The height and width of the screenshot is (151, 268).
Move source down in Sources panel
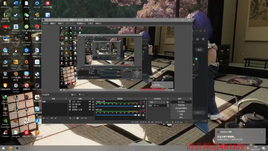86,118
